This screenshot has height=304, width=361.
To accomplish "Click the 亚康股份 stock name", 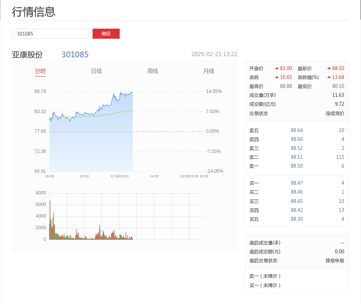I will tap(28, 55).
